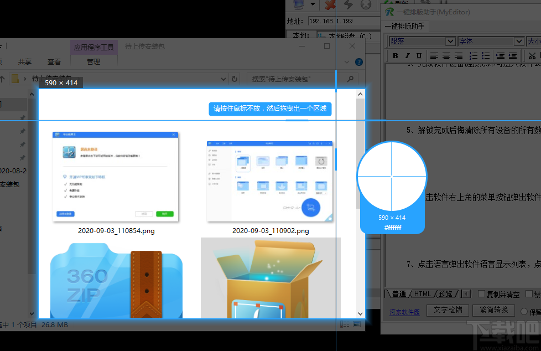
Task: Expand the explorer address bar dropdown arrow
Action: pyautogui.click(x=223, y=79)
